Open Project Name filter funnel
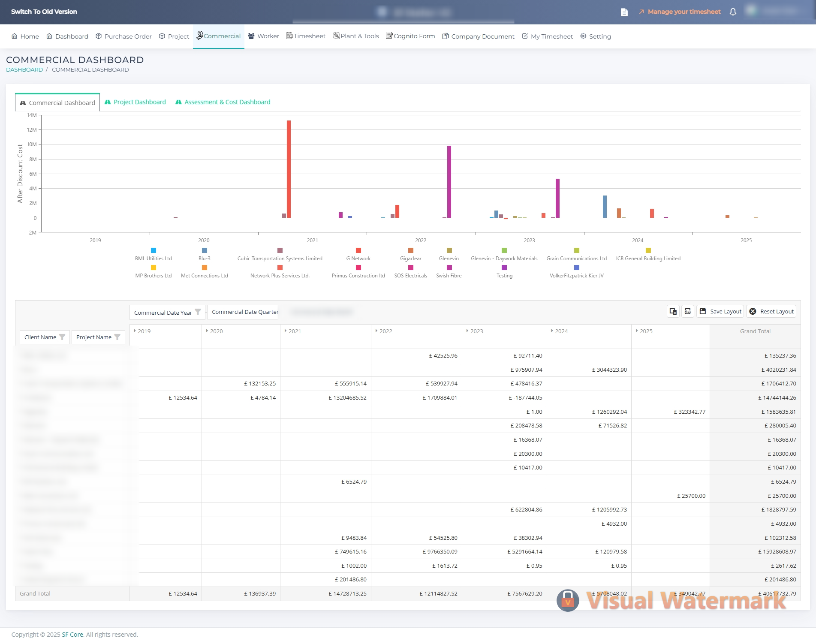 (117, 337)
